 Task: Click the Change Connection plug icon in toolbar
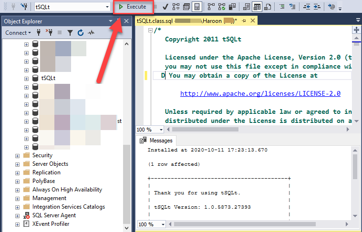tap(24, 7)
